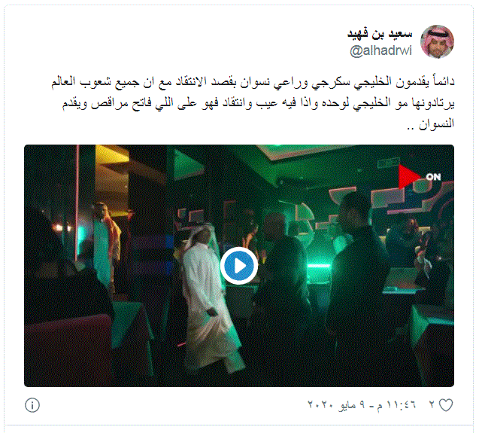Open the author's round profile avatar
The width and height of the screenshot is (479, 433).
(x=437, y=41)
